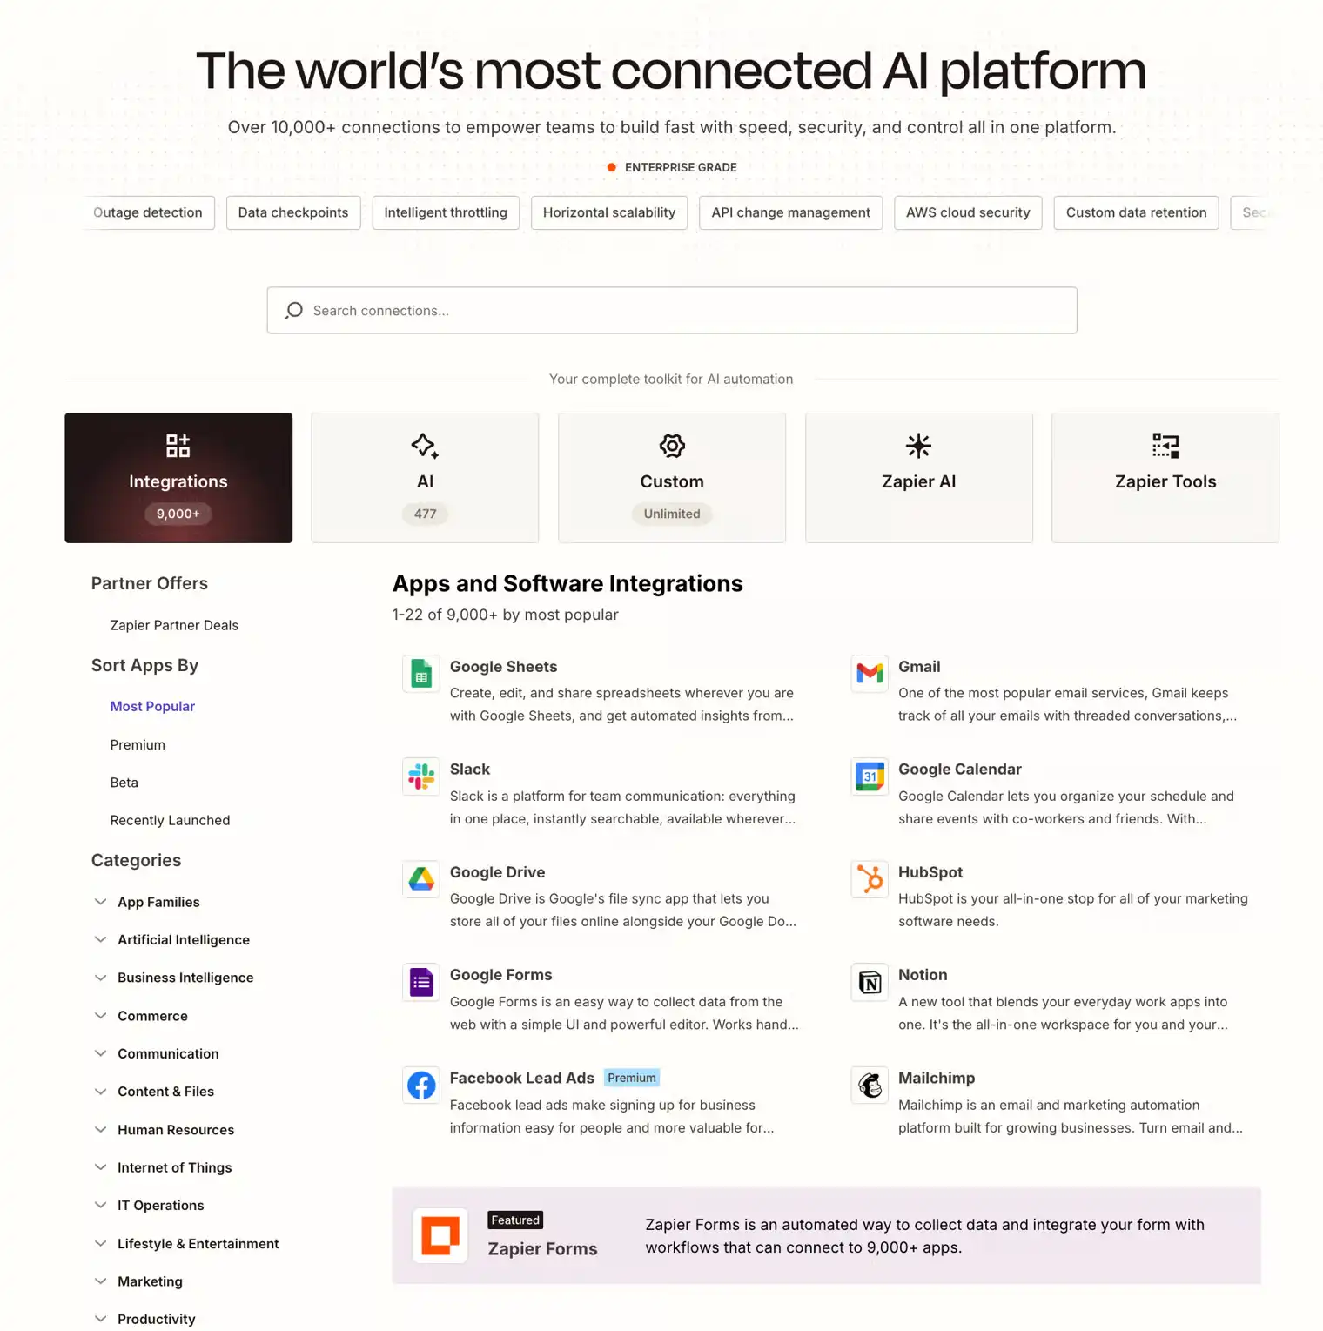Focus the Search connections field
This screenshot has height=1331, width=1323.
672,311
